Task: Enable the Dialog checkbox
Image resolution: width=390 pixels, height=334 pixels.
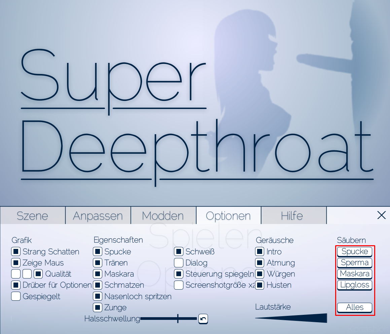Action: tap(179, 263)
